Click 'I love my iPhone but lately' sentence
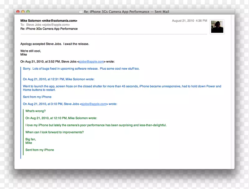249x189 pixels. coord(96,125)
